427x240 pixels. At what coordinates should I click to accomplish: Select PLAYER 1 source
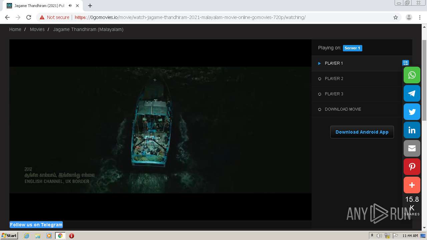point(357,63)
